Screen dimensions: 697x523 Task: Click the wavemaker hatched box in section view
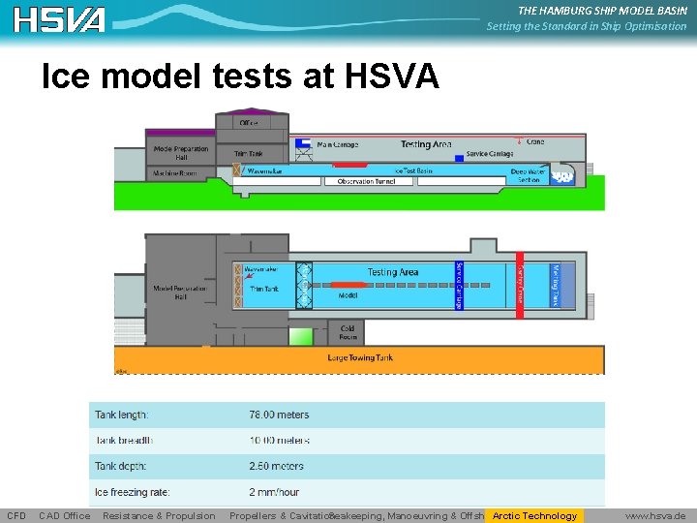click(x=236, y=169)
